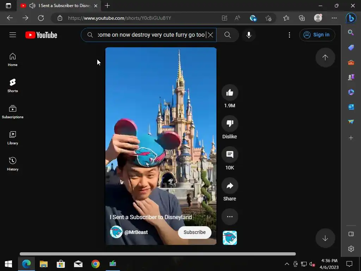Subscribe to MrBeast
Screen dimensions: 361x271
pos(195,232)
